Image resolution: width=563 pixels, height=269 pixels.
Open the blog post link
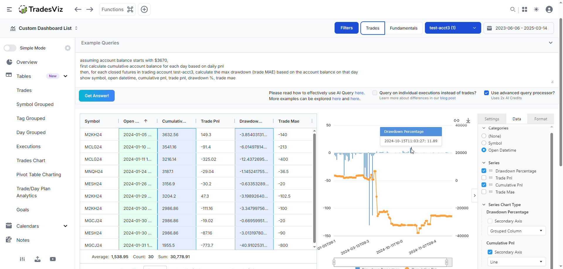point(448,98)
